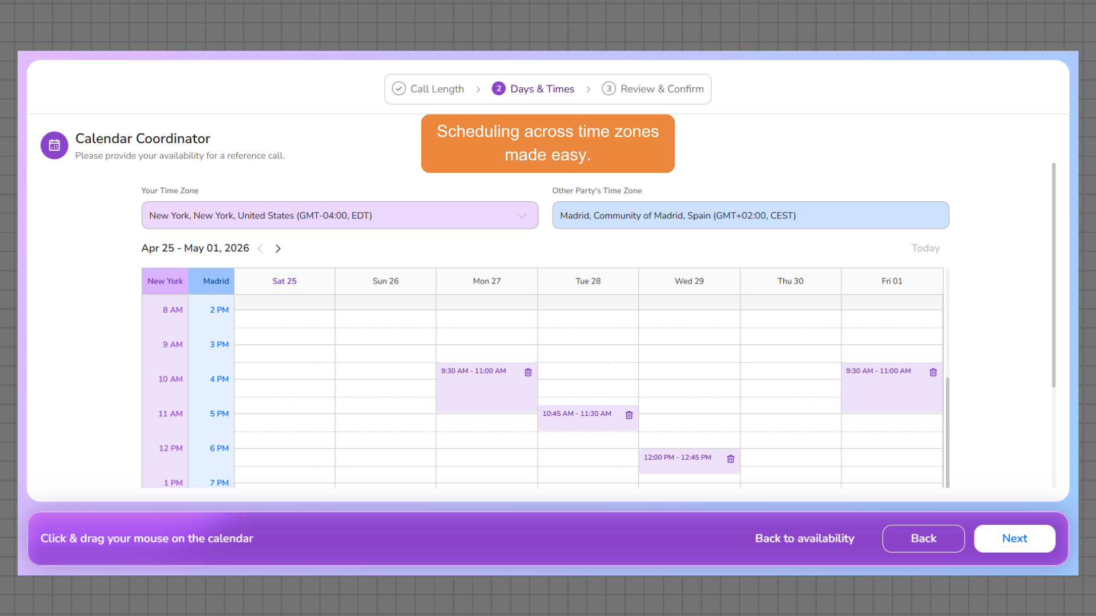Image resolution: width=1096 pixels, height=616 pixels.
Task: Go to previous week arrow
Action: pyautogui.click(x=260, y=249)
